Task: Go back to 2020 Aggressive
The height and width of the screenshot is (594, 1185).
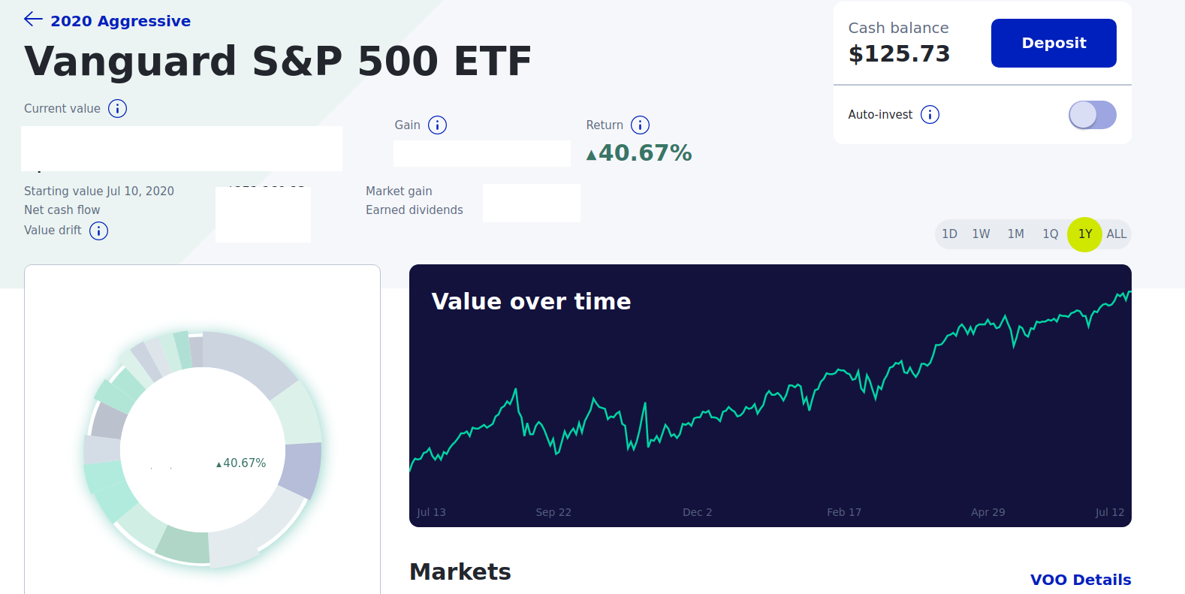Action: 120,21
